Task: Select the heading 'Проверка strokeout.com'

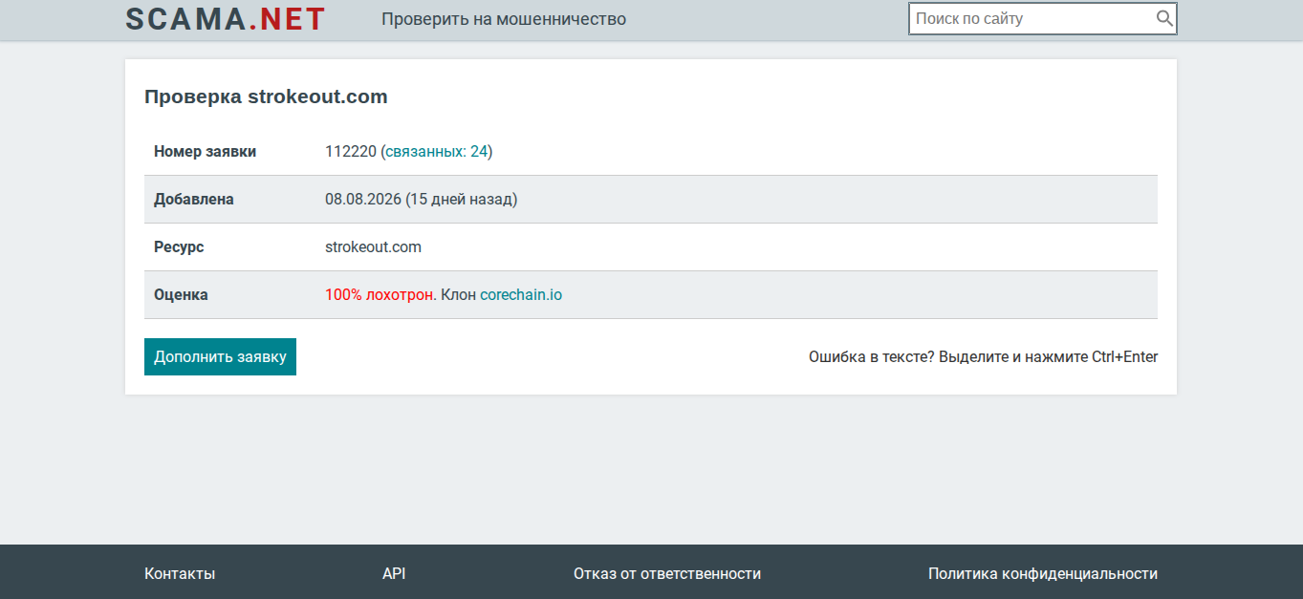Action: pyautogui.click(x=266, y=96)
